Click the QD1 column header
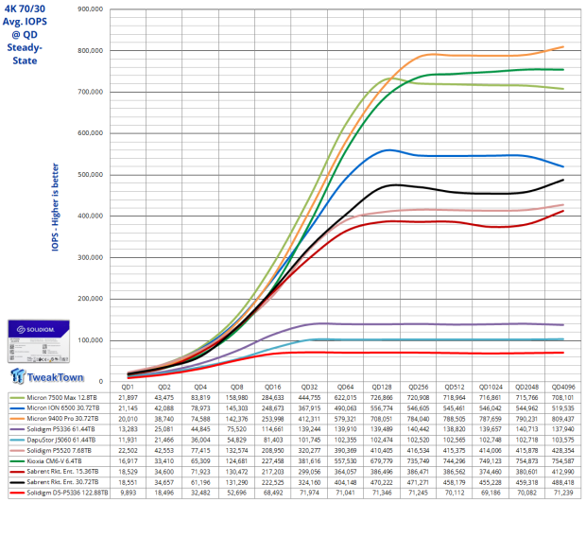 point(128,387)
